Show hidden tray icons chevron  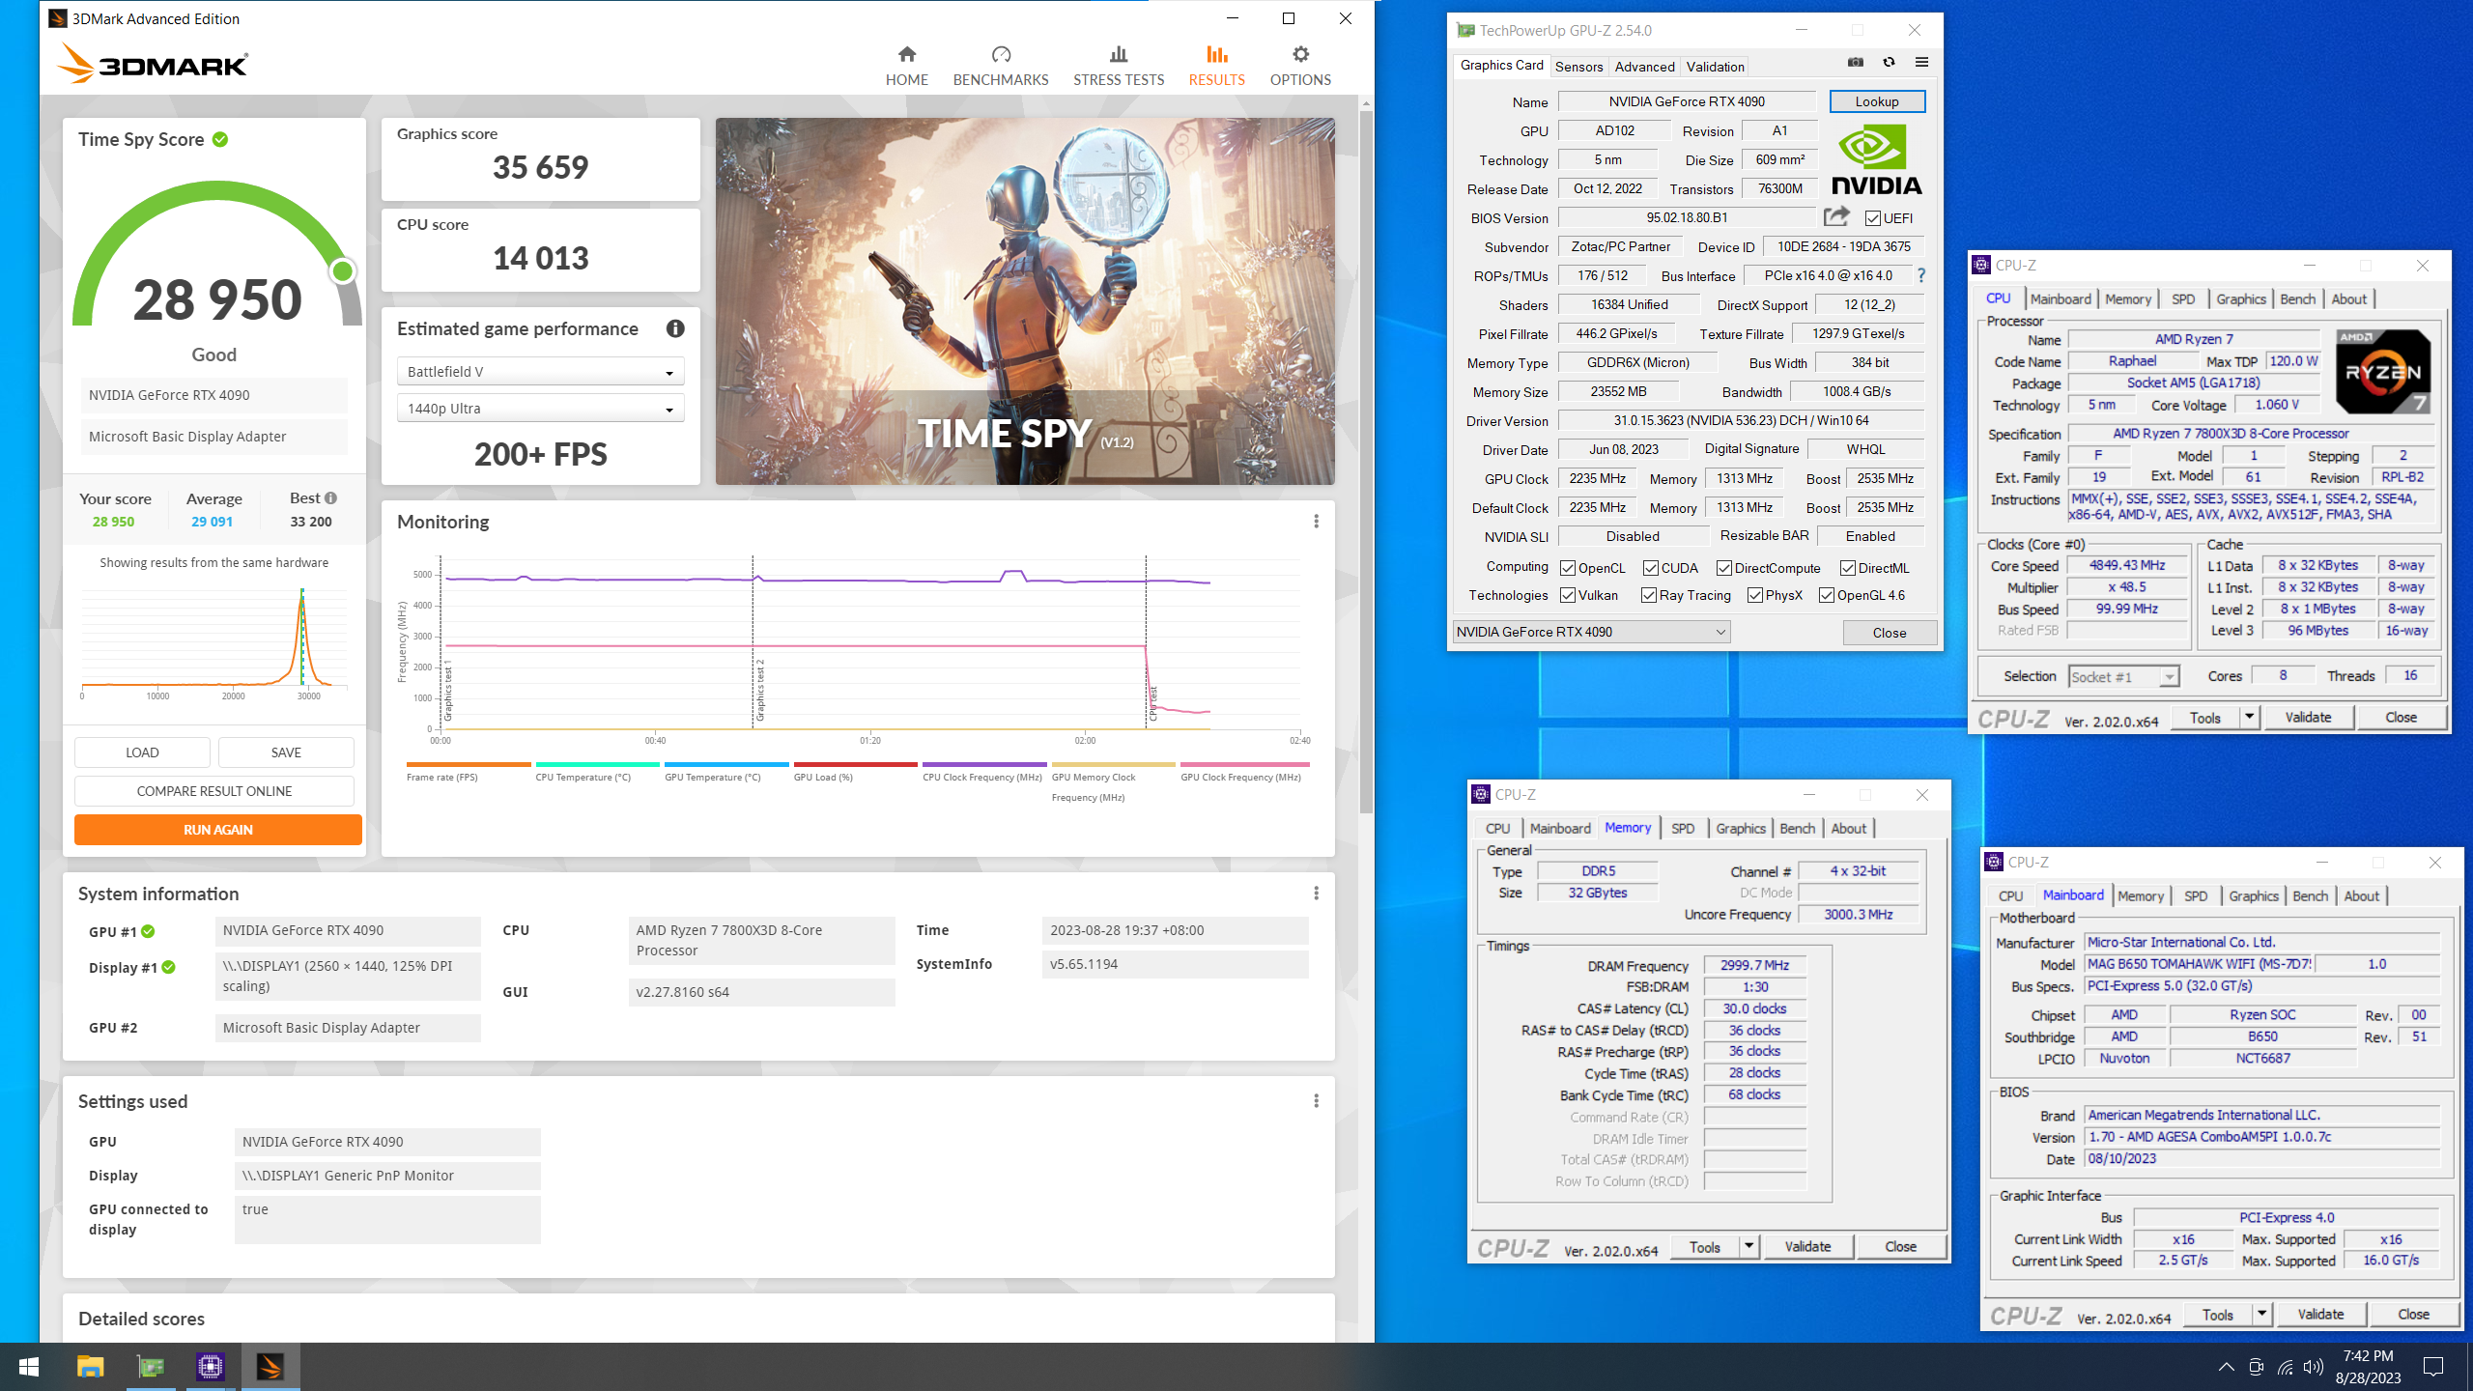2226,1367
